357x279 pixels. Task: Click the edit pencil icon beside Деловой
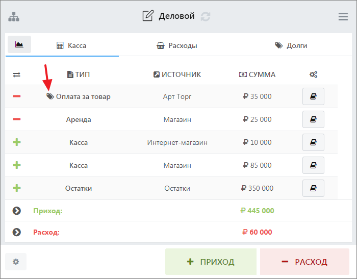tap(148, 16)
